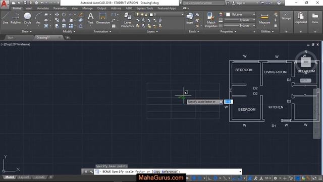Screen dimensions: 323x182
Task: Select the Measure tool
Action: pyautogui.click(x=264, y=19)
